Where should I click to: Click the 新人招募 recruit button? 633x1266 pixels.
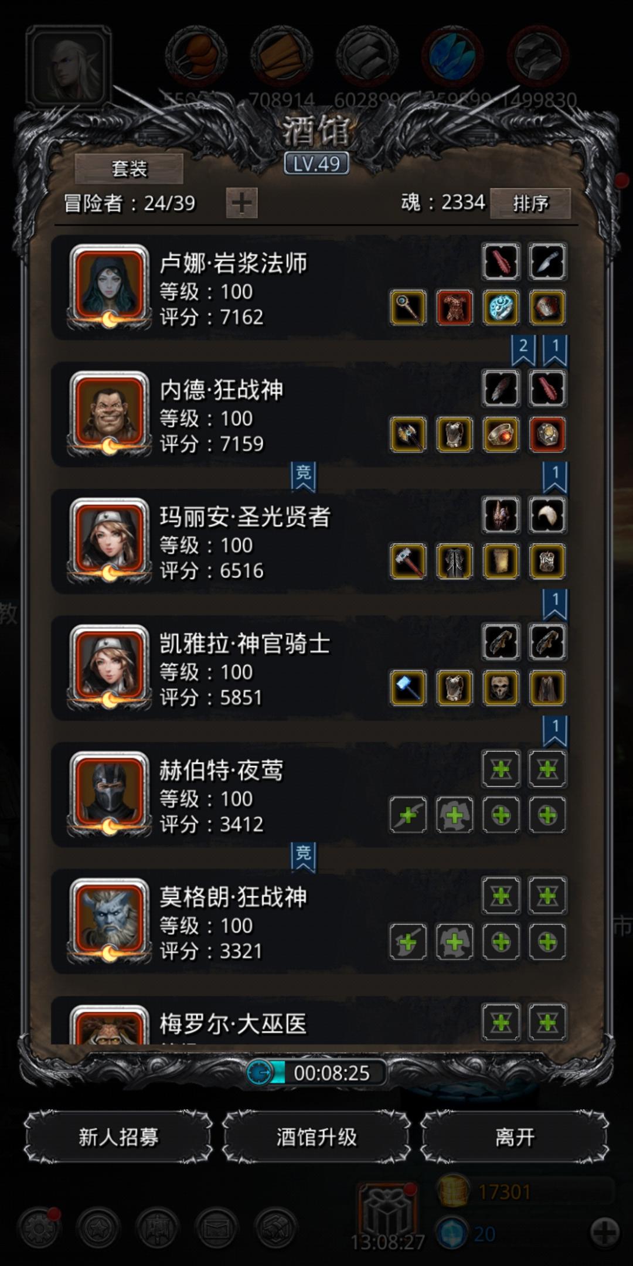coord(118,1137)
